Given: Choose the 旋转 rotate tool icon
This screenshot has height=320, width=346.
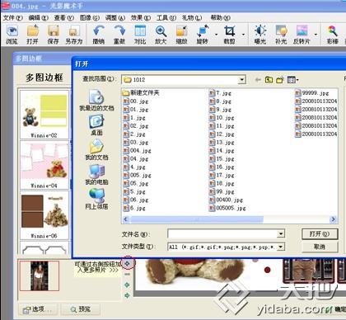Looking at the screenshot, I should (203, 31).
